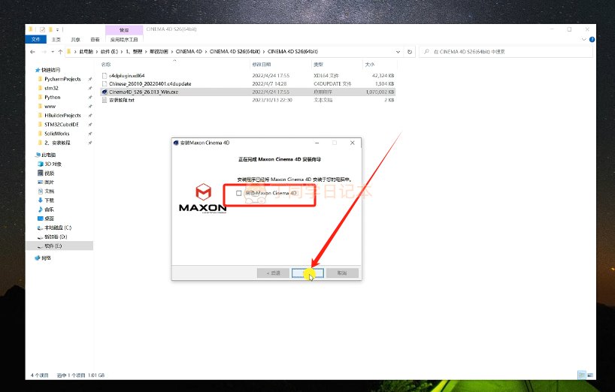Click the 42,324 KB size cell
The height and width of the screenshot is (392, 615).
coord(383,76)
